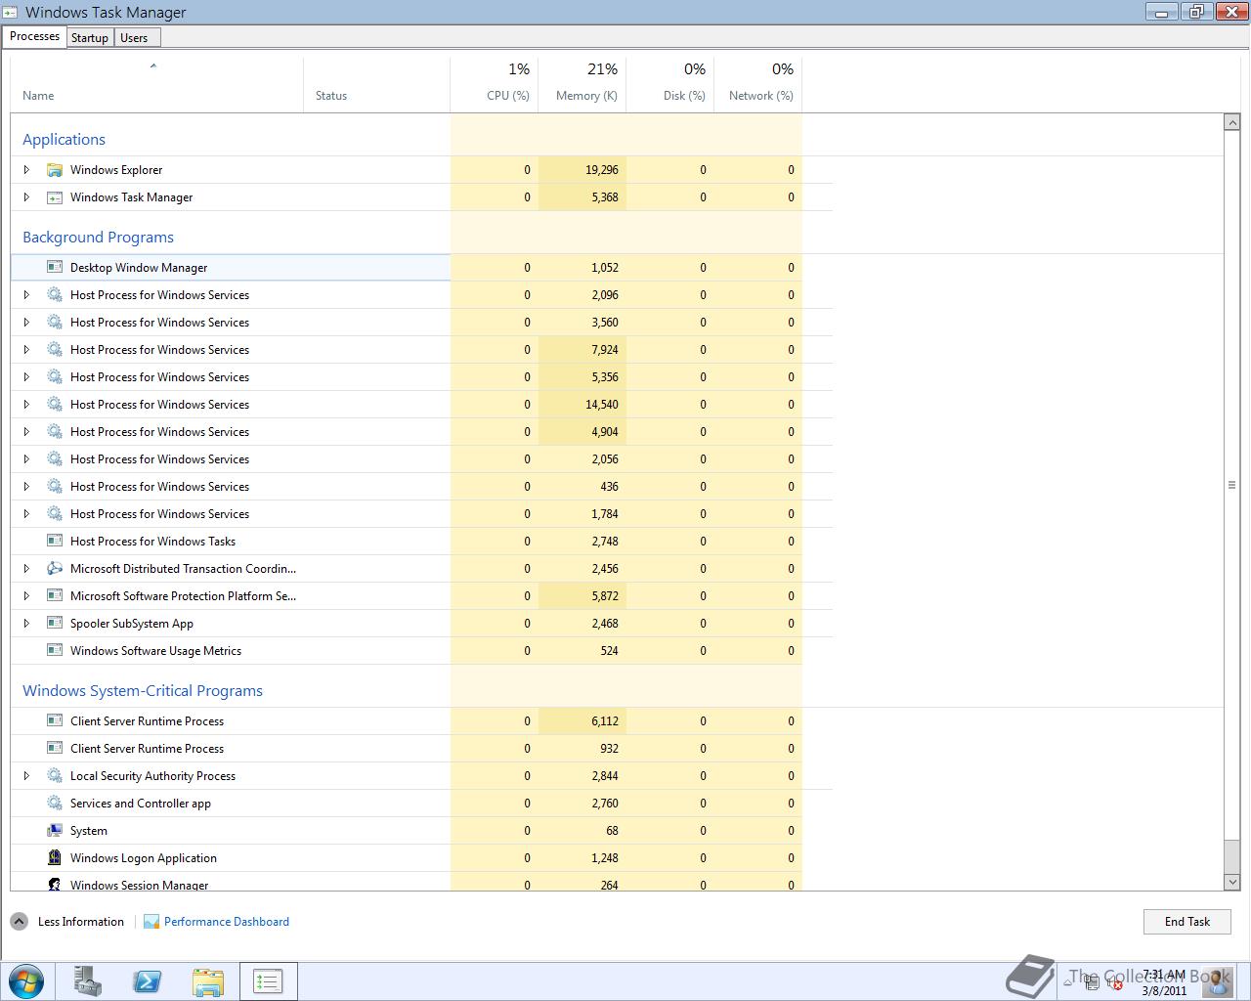The height and width of the screenshot is (1001, 1251).
Task: Sort by the Network (%) column header
Action: pos(758,85)
